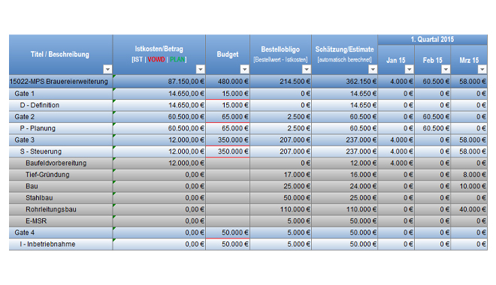Click Rohrleitungsbau Mrz 15 value 40.000 €
496x285 pixels.
[469, 209]
